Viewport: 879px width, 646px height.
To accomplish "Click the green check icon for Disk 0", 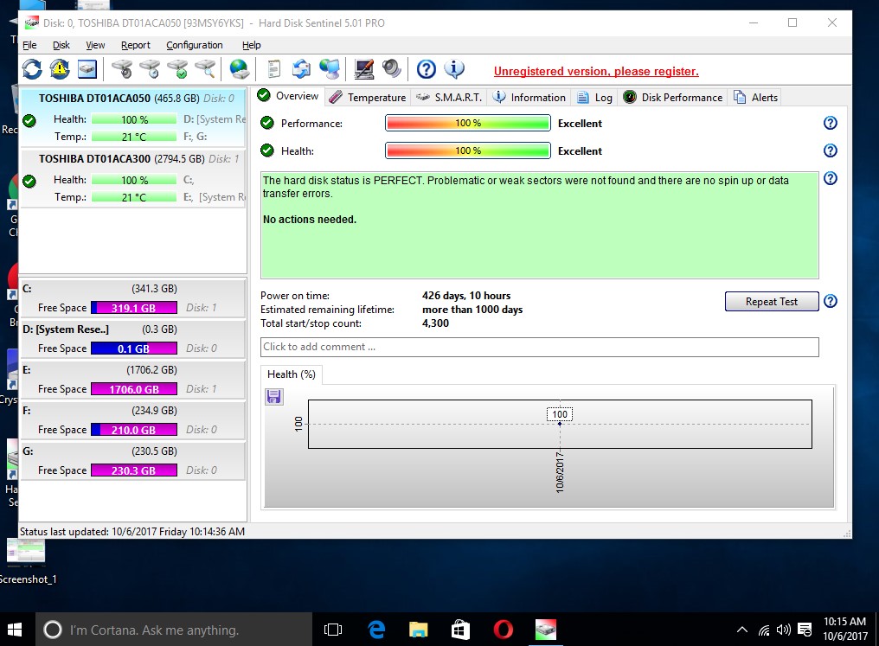I will [x=29, y=120].
